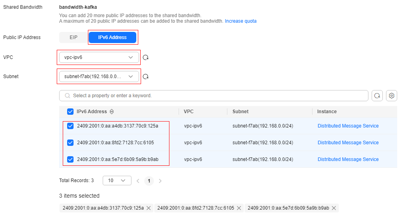Toggle the select-all IPv6 addresses checkbox
Viewport: 400px width, 216px height.
(x=70, y=112)
